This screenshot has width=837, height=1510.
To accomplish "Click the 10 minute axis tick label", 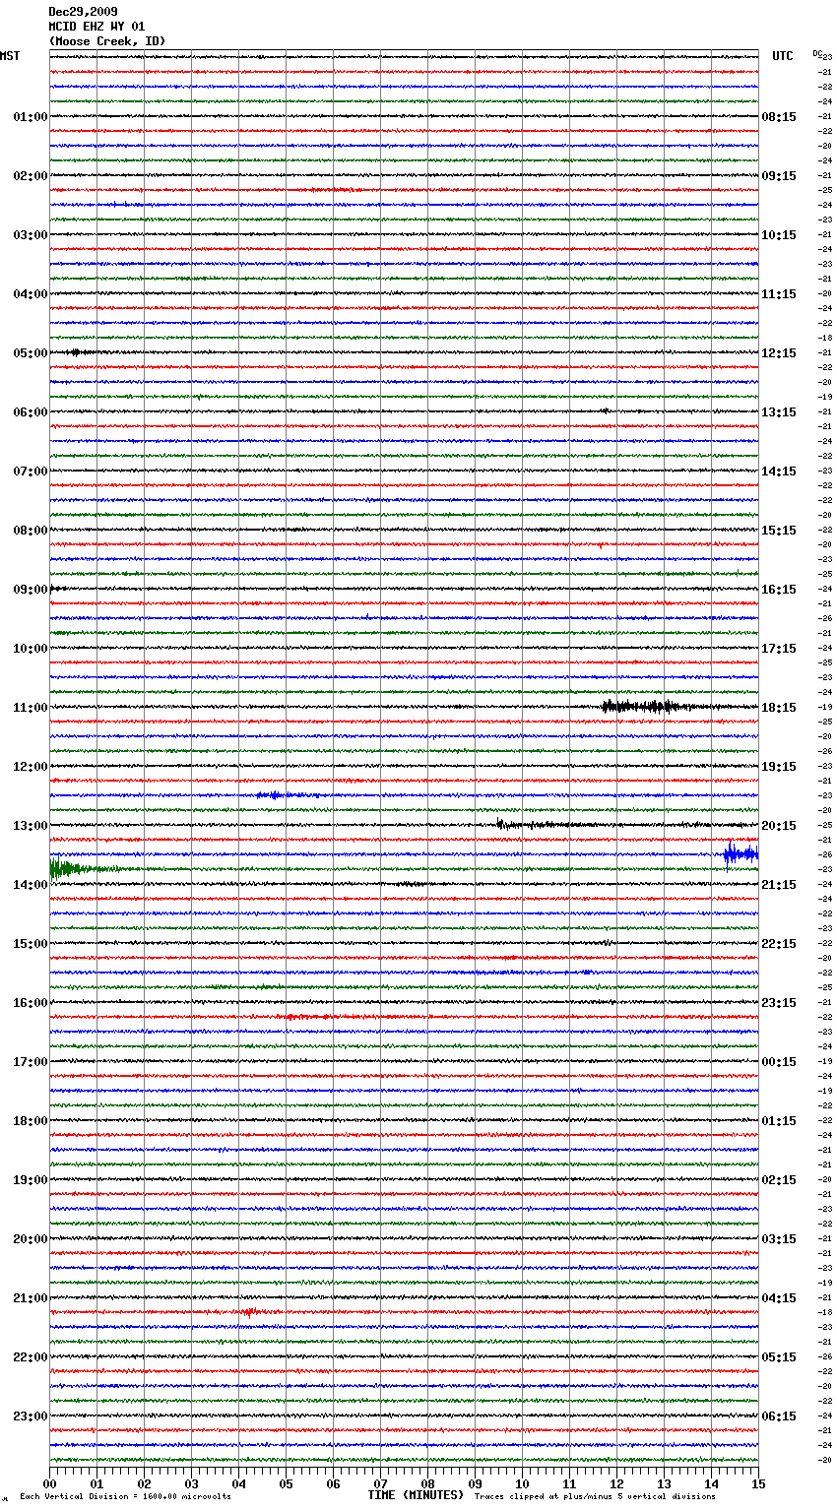I will point(522,1483).
